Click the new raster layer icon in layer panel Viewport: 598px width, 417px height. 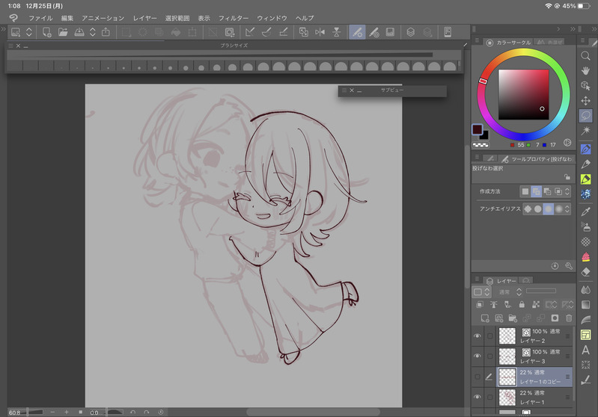click(485, 318)
